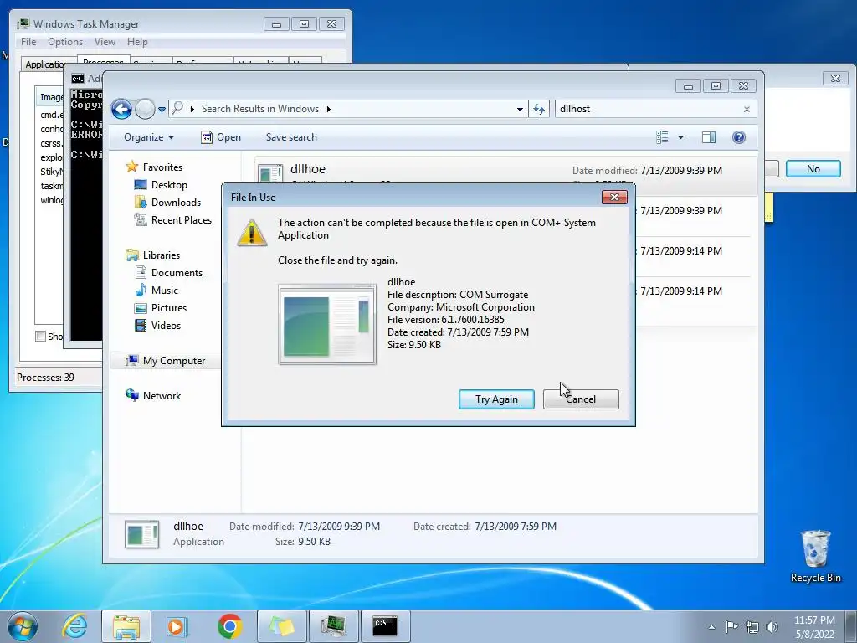Click No button in background dialog
857x643 pixels.
pos(813,169)
